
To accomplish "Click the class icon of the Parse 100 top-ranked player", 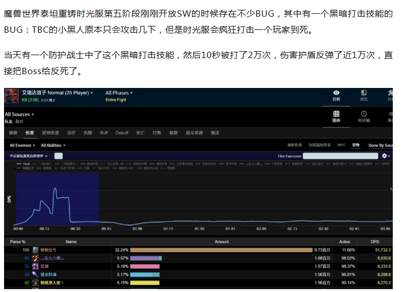I will (x=36, y=250).
